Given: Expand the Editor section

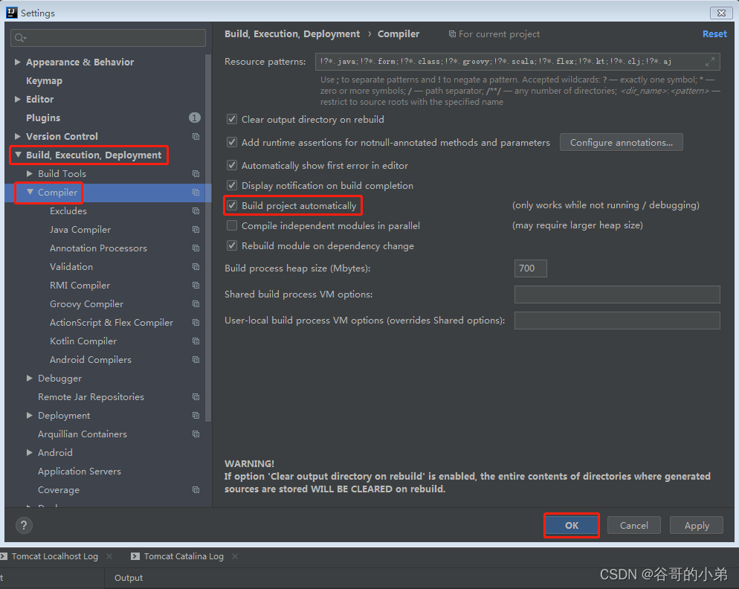Looking at the screenshot, I should click(18, 100).
